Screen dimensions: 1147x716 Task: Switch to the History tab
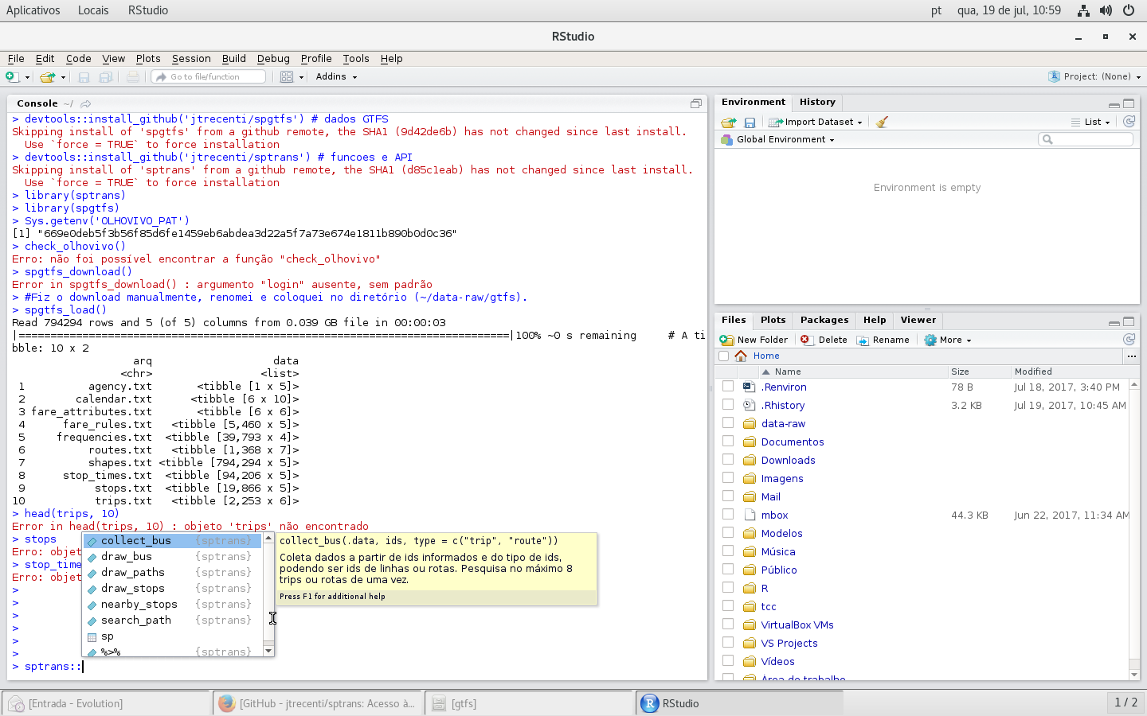[817, 102]
